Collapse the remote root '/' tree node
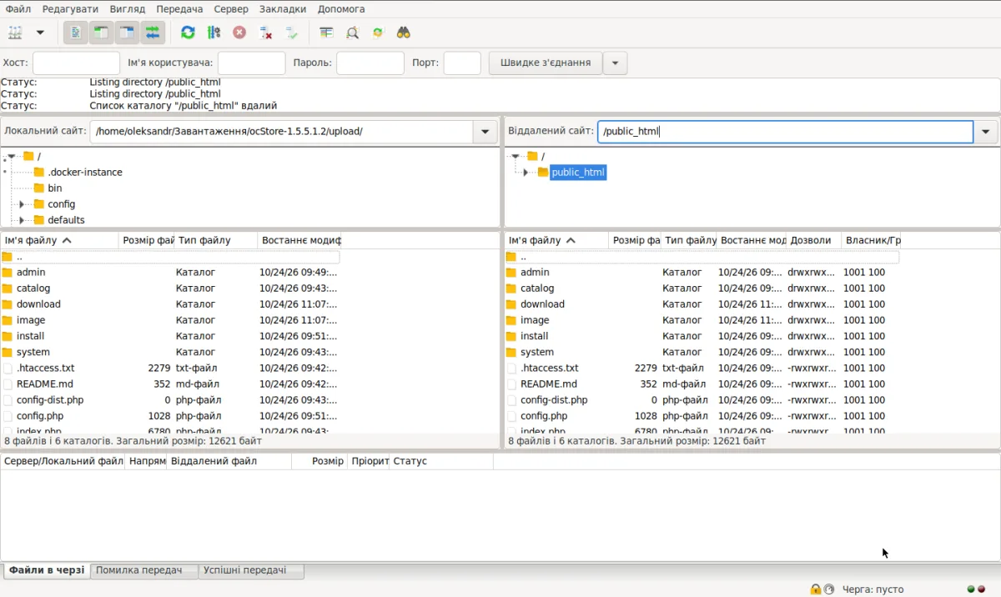Screen dimensions: 1001x597 click(x=515, y=157)
